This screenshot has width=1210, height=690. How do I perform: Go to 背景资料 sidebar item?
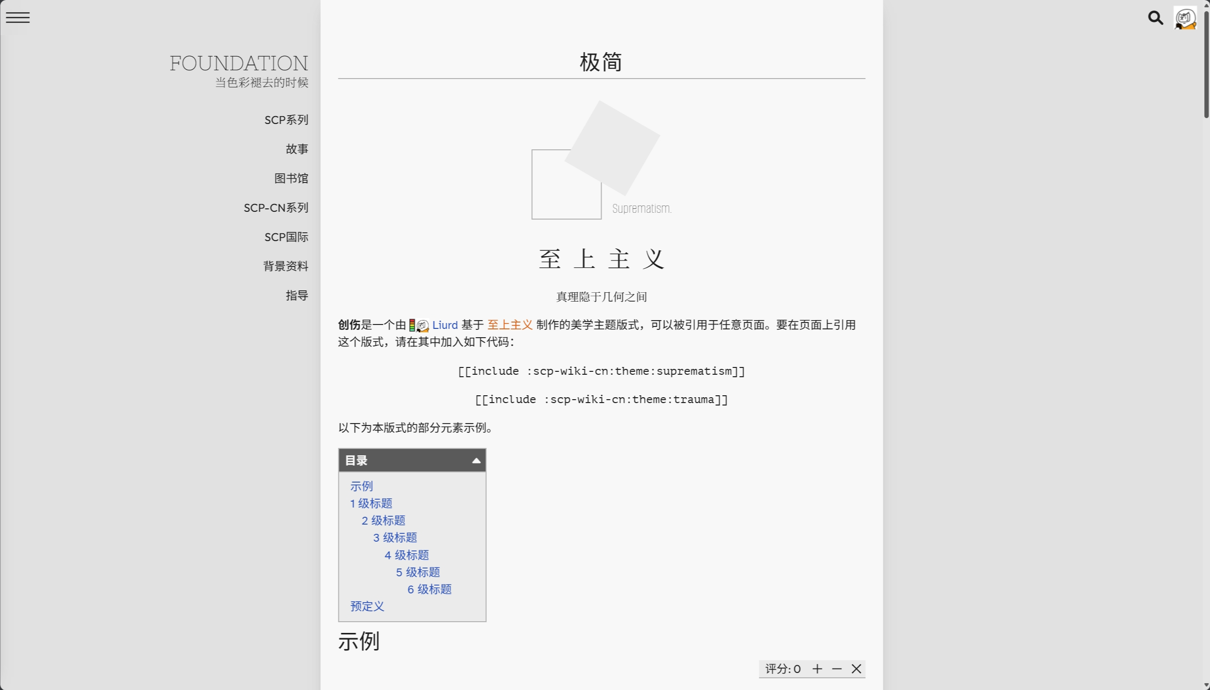click(286, 266)
